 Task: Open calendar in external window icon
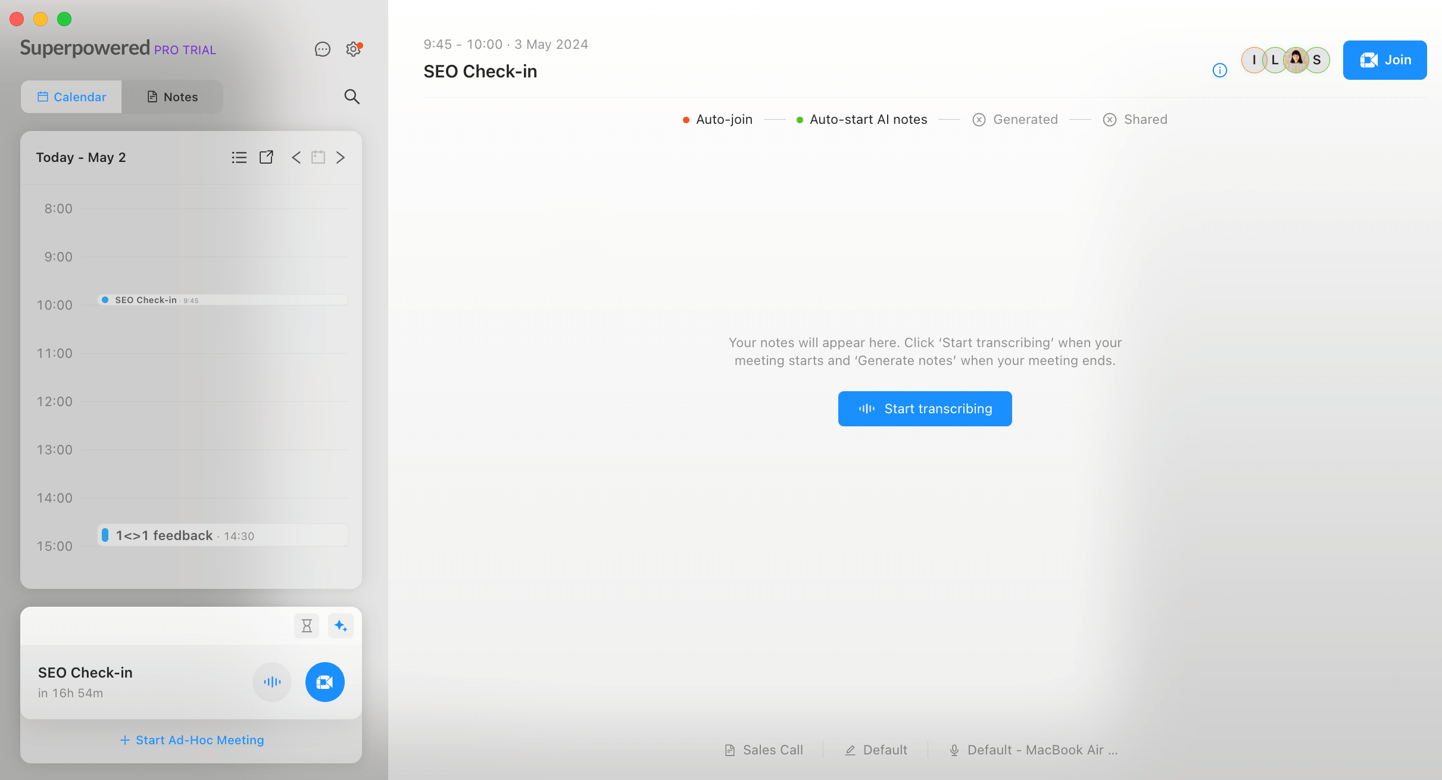pyautogui.click(x=266, y=157)
